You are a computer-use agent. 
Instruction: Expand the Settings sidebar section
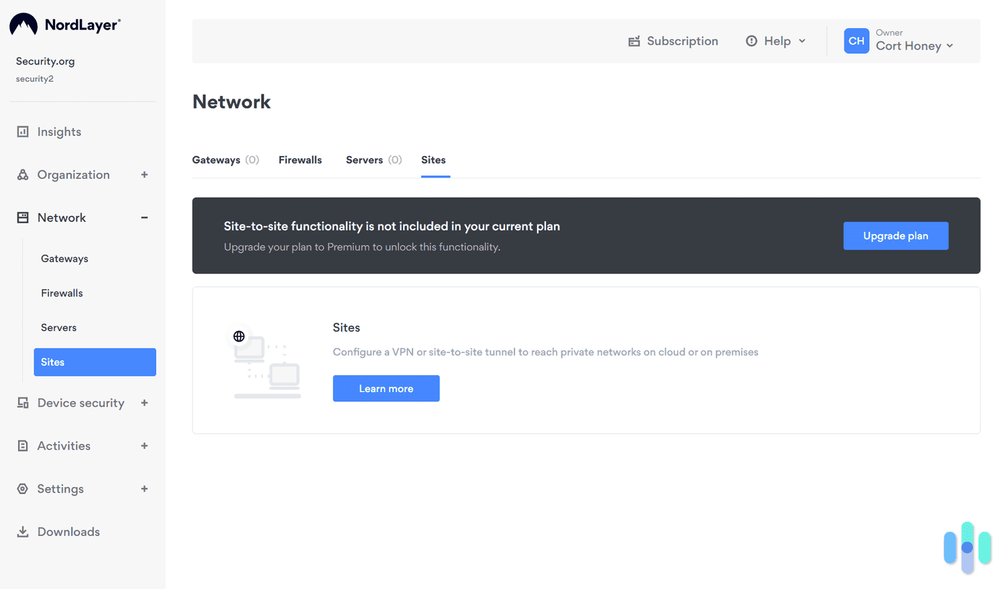tap(144, 488)
